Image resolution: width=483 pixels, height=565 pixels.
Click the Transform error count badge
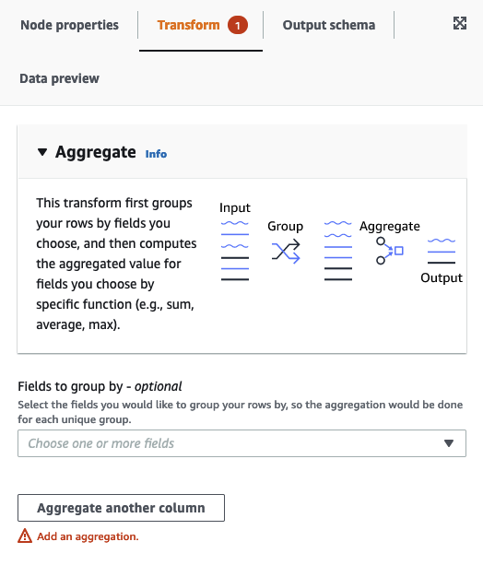coord(238,25)
